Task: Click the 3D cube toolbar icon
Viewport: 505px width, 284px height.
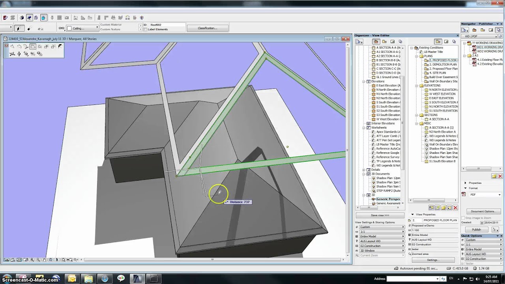Action: coord(22,18)
